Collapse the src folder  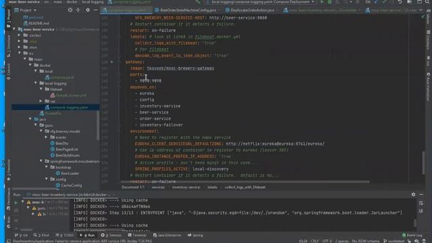(x=20, y=53)
